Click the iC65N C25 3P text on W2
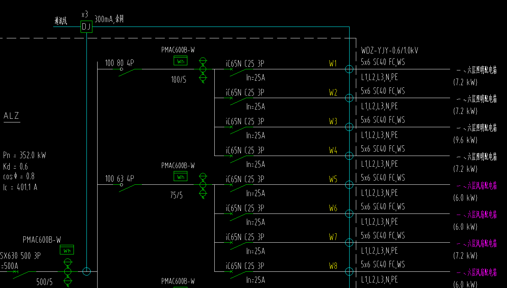Viewport: 507px width, 288px height. 245,93
